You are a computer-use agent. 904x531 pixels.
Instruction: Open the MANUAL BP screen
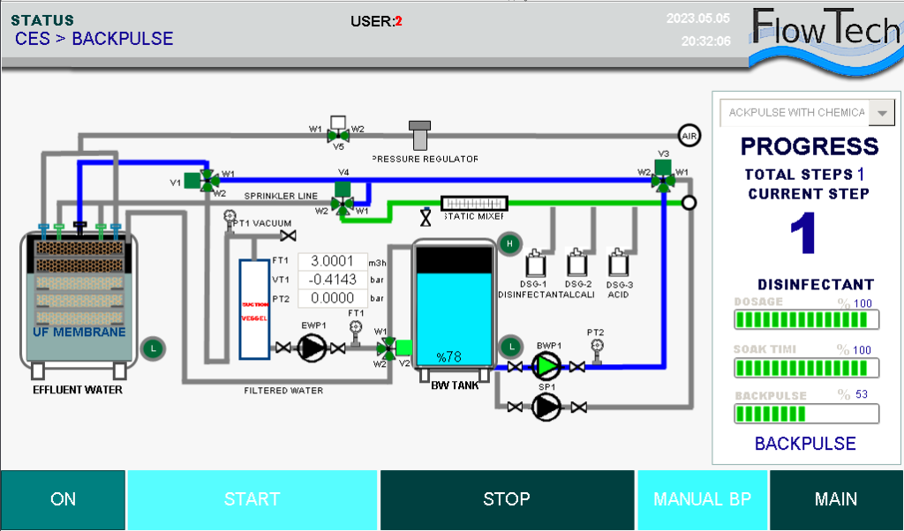pyautogui.click(x=702, y=499)
